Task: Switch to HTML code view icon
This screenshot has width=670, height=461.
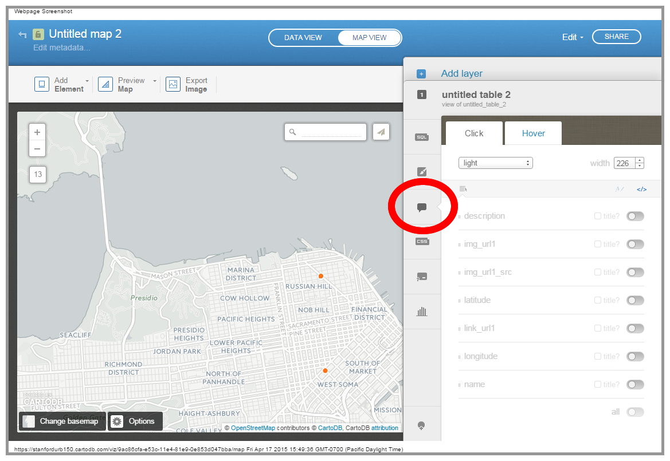Action: pos(642,189)
